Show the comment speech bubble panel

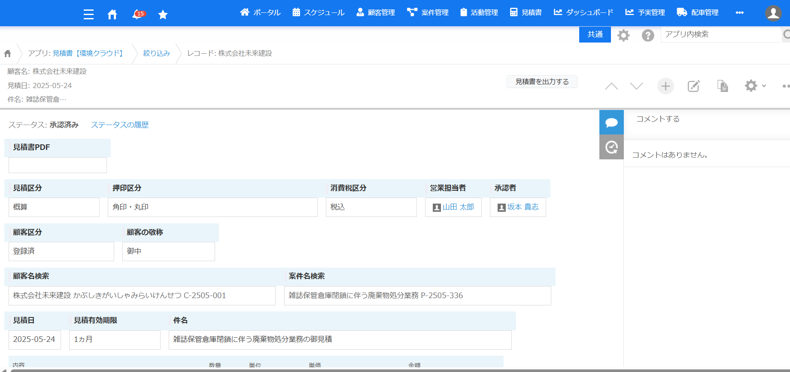click(x=611, y=122)
